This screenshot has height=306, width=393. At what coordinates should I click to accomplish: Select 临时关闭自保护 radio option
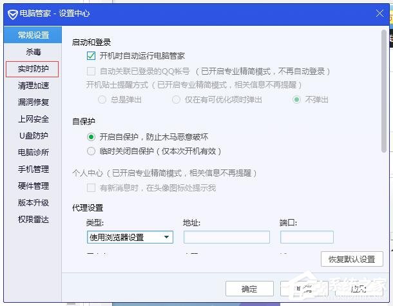(x=91, y=151)
